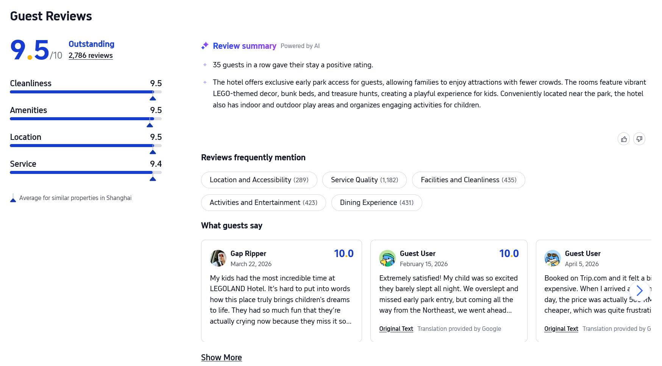Click the April 5 Guest User avatar
The width and height of the screenshot is (662, 366).
pyautogui.click(x=553, y=258)
